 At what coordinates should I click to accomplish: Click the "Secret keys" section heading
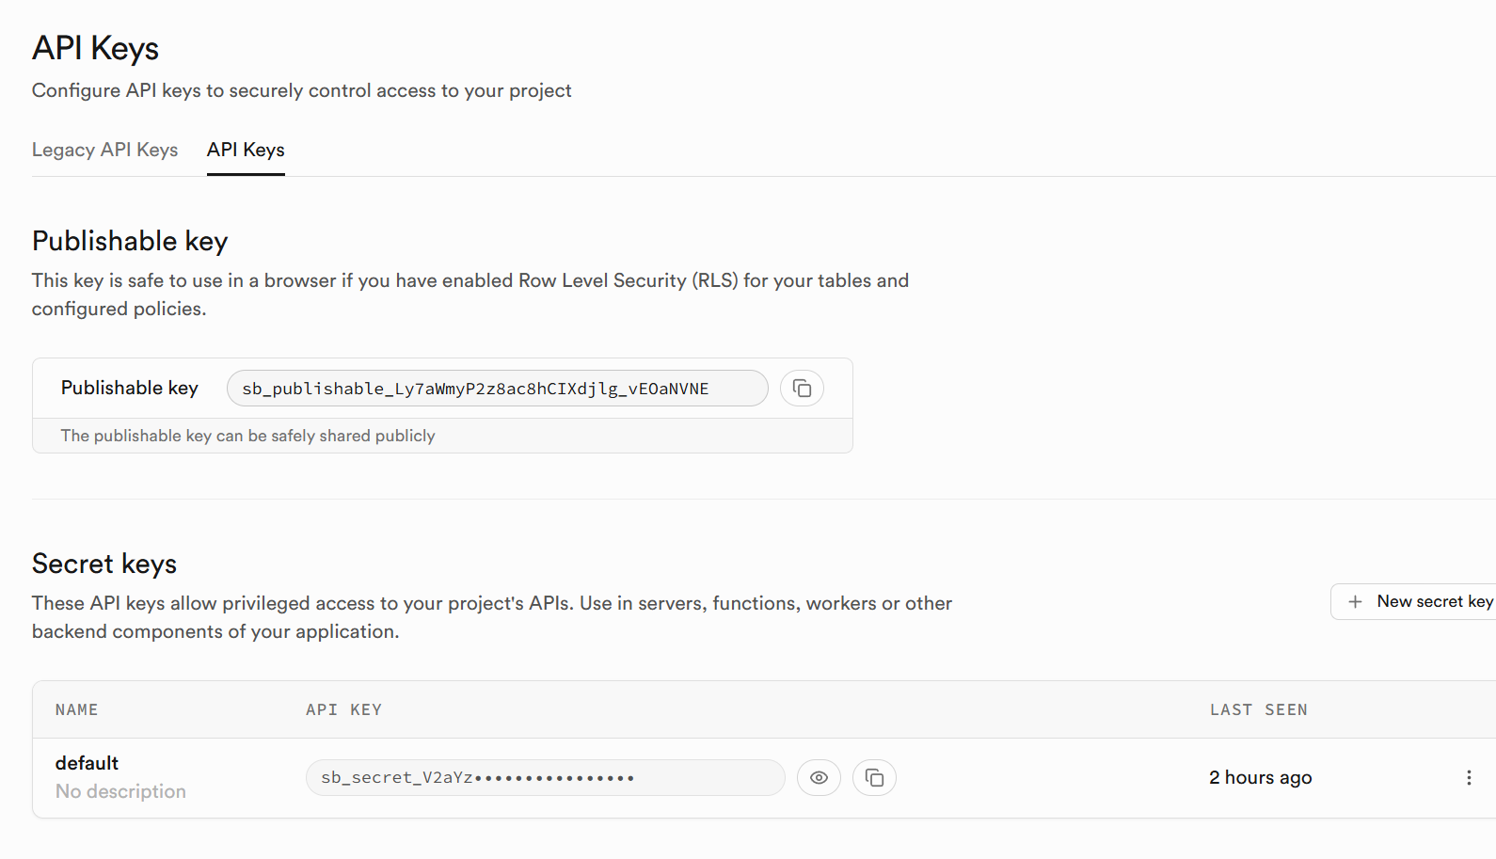click(104, 565)
